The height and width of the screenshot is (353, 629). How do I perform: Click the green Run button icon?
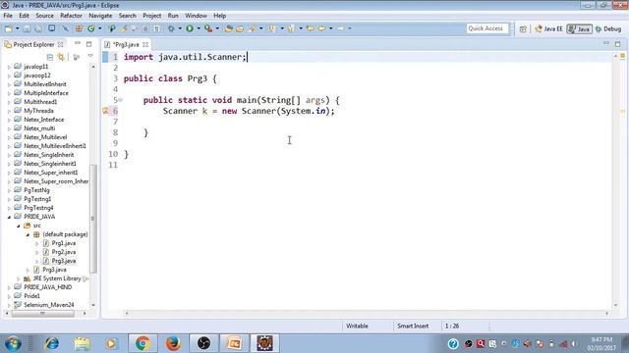[190, 28]
